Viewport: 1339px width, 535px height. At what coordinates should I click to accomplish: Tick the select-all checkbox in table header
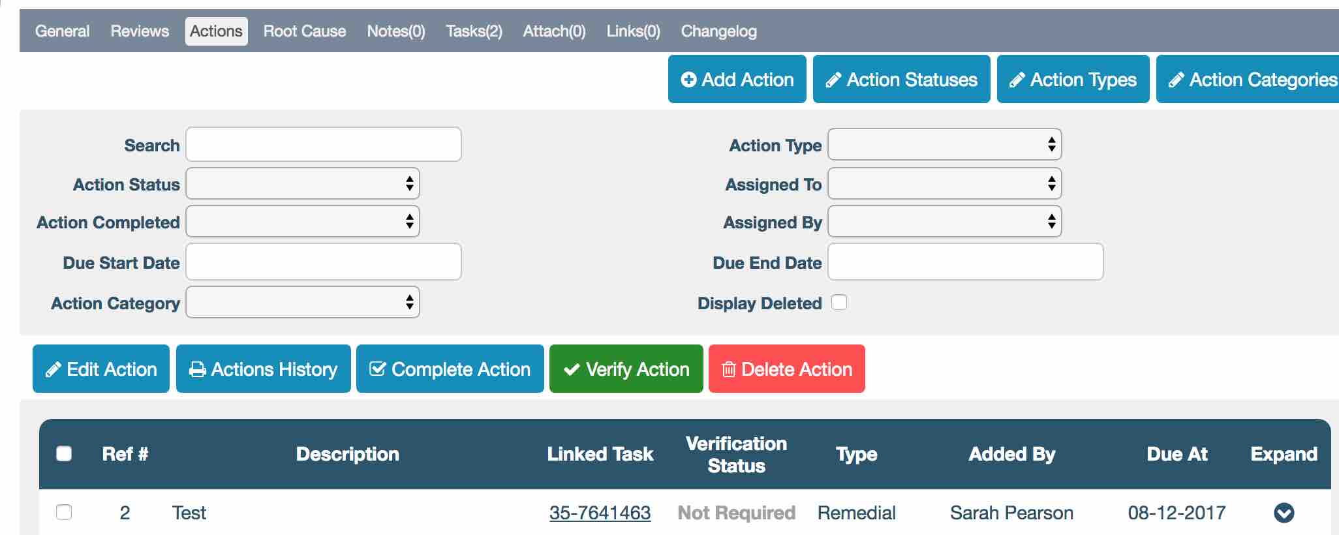64,453
